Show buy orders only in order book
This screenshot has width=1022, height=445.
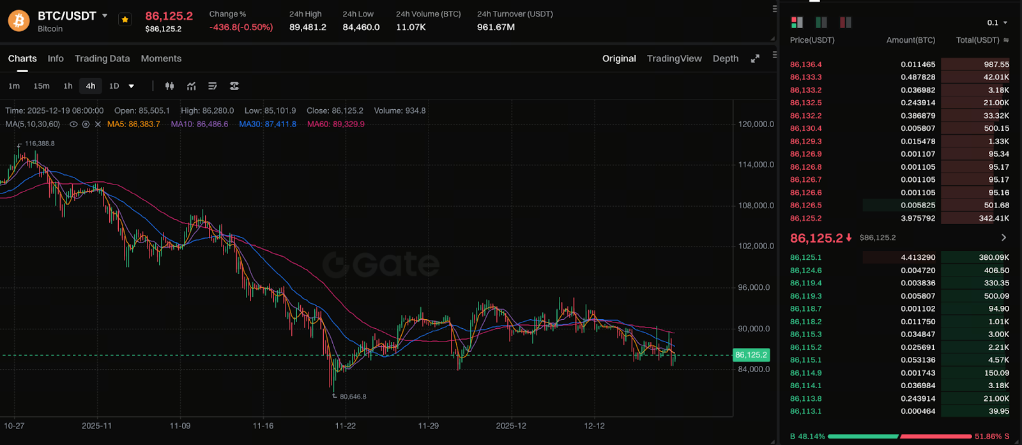(821, 22)
